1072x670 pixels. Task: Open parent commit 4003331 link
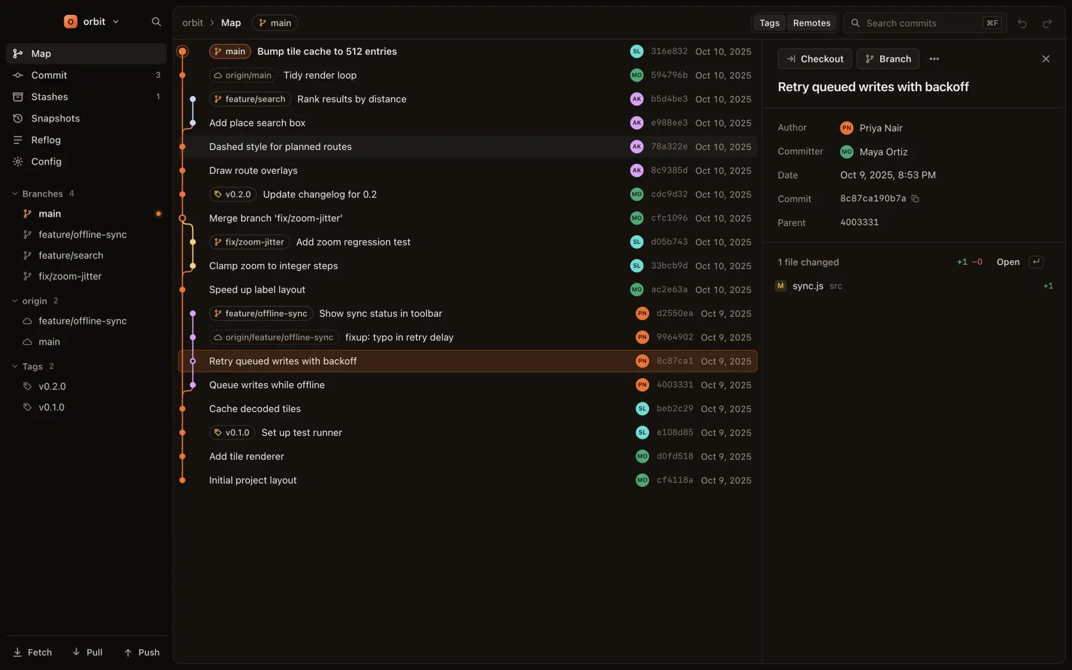(x=859, y=222)
